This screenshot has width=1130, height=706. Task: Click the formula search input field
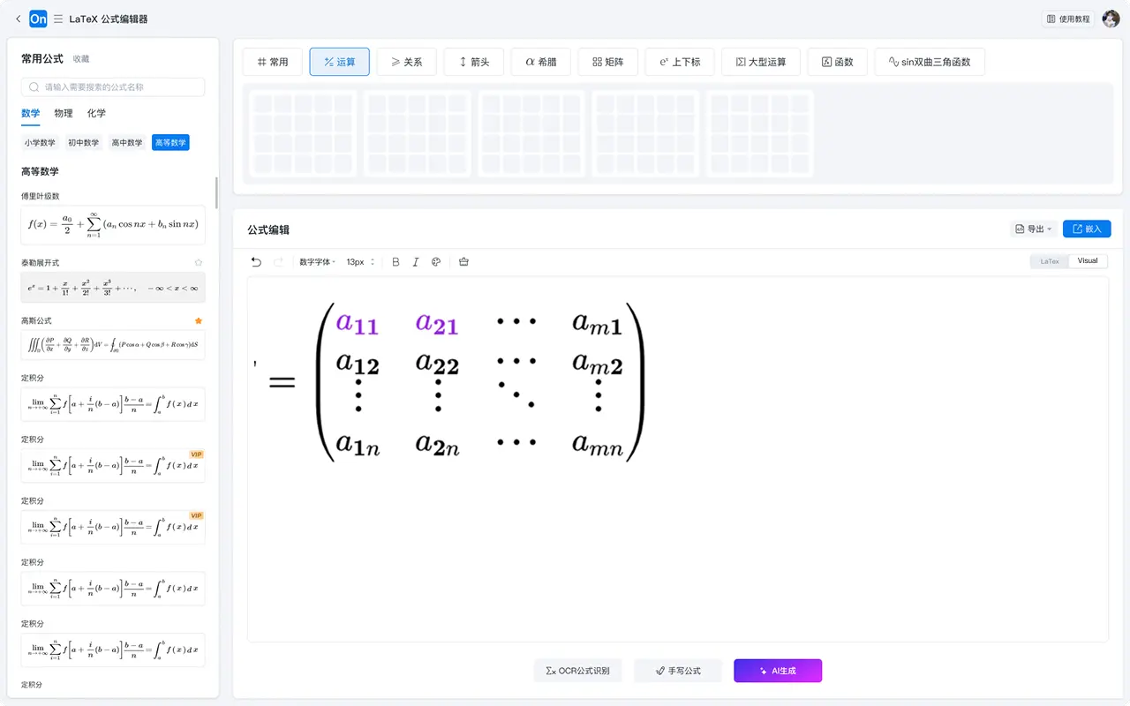pyautogui.click(x=112, y=87)
